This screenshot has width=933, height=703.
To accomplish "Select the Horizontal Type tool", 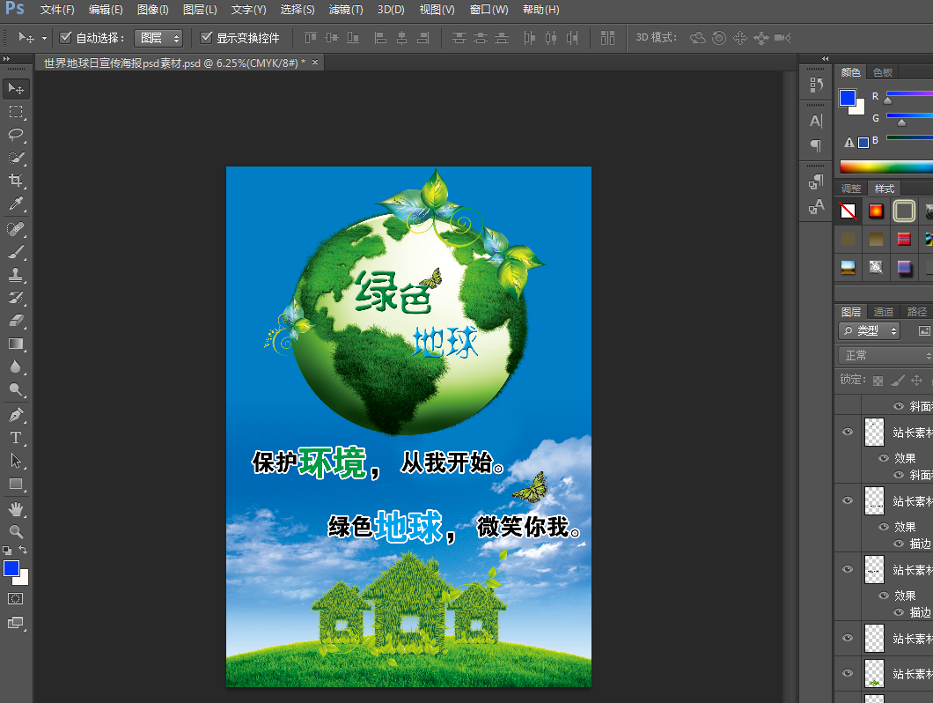I will click(16, 438).
